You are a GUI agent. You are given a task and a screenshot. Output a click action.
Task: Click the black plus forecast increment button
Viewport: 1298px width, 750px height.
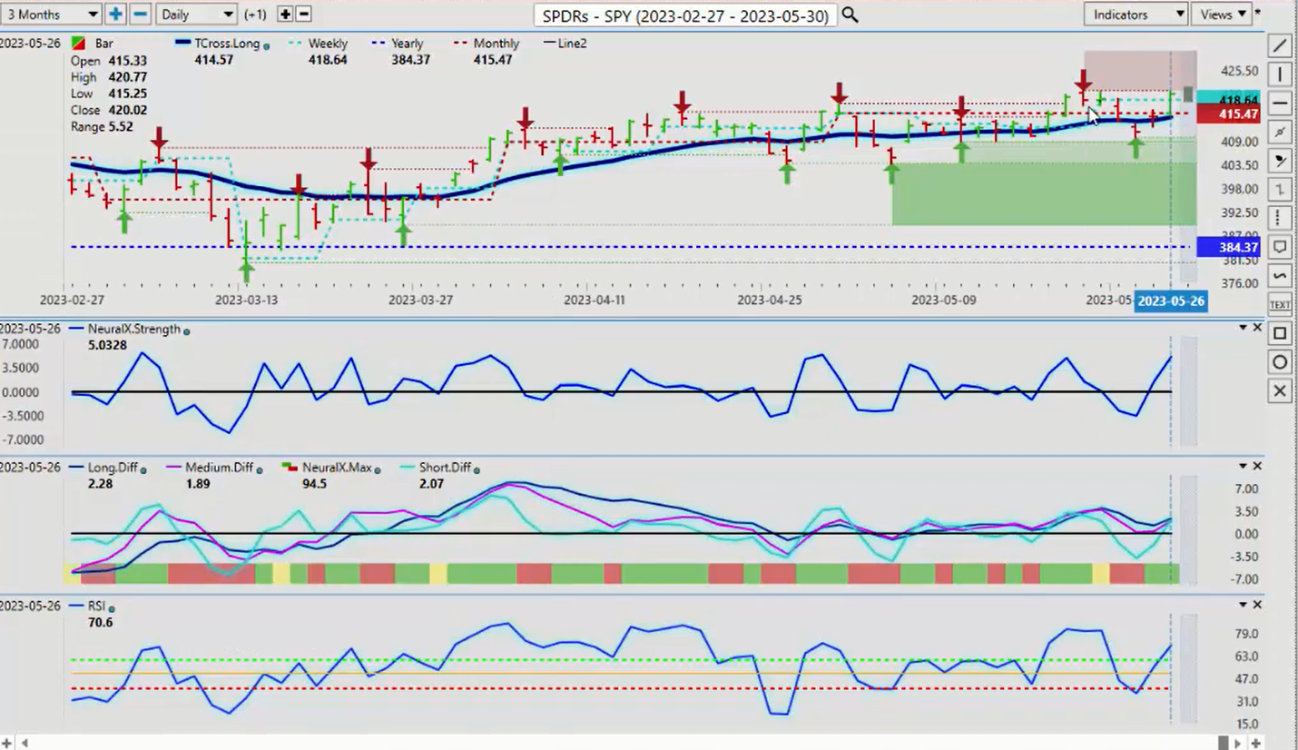[285, 14]
